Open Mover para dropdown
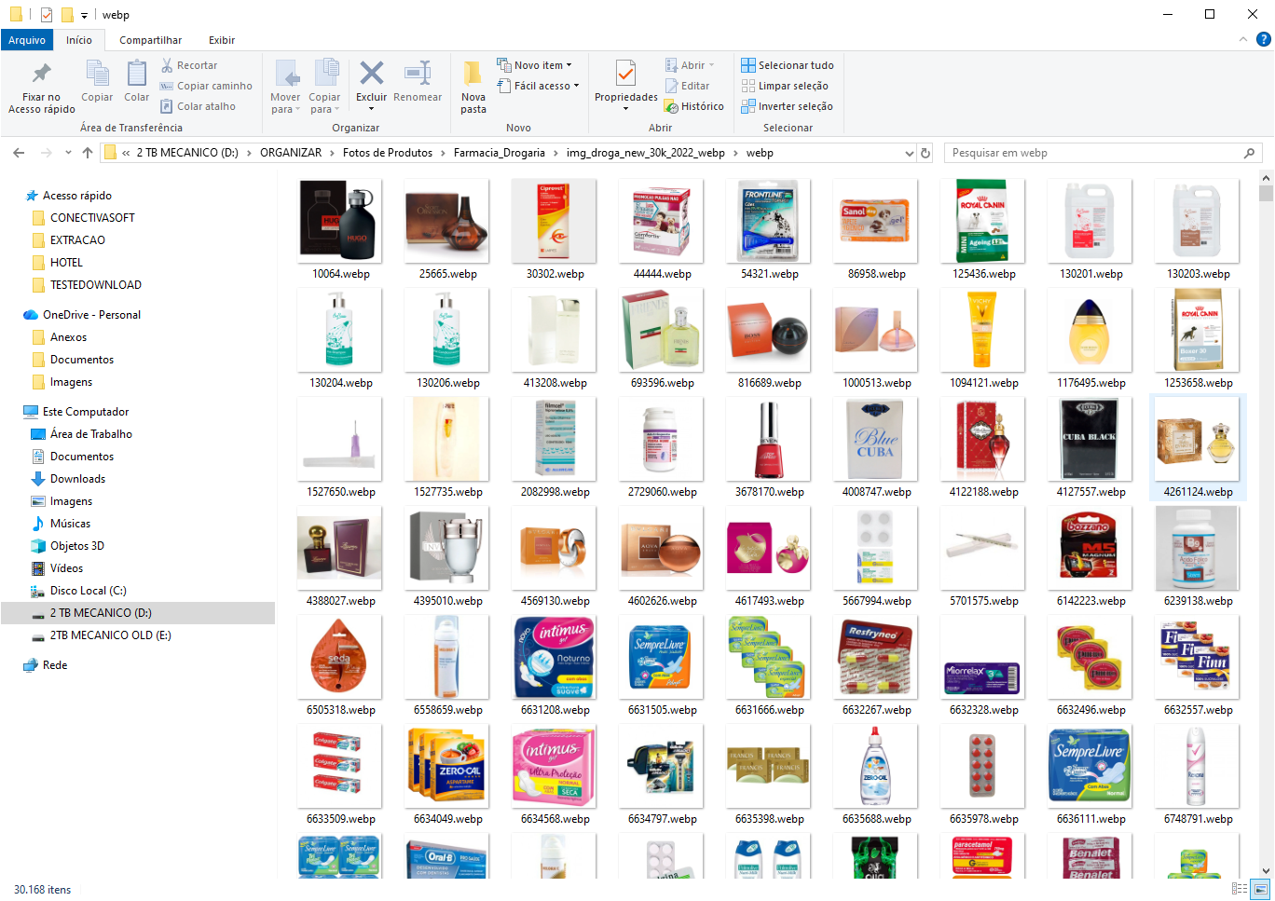The width and height of the screenshot is (1275, 901). 285,88
